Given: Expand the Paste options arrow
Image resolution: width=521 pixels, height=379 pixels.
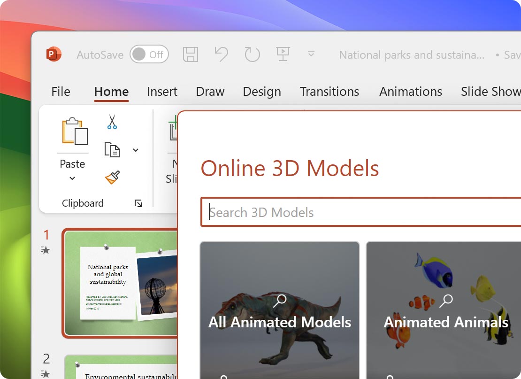Looking at the screenshot, I should (x=72, y=178).
